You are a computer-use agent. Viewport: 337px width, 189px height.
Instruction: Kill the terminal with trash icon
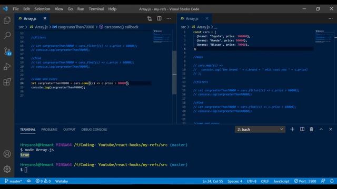pos(311,129)
